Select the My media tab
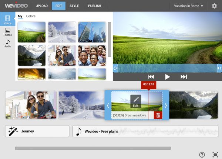 [20, 16]
